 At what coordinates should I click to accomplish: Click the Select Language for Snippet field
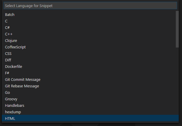click(x=90, y=6)
